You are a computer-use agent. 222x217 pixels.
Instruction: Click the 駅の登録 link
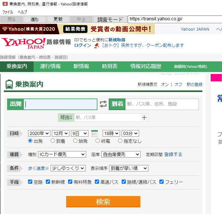[195, 85]
